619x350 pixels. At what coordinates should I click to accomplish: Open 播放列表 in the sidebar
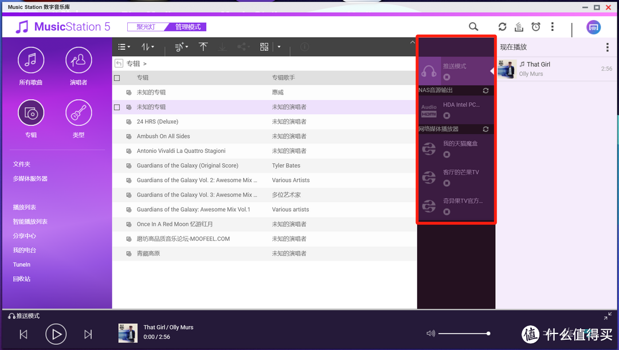pyautogui.click(x=25, y=207)
